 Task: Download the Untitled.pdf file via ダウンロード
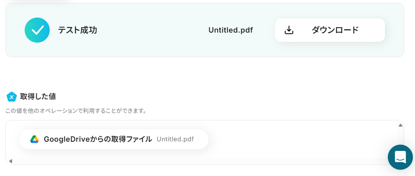[329, 30]
